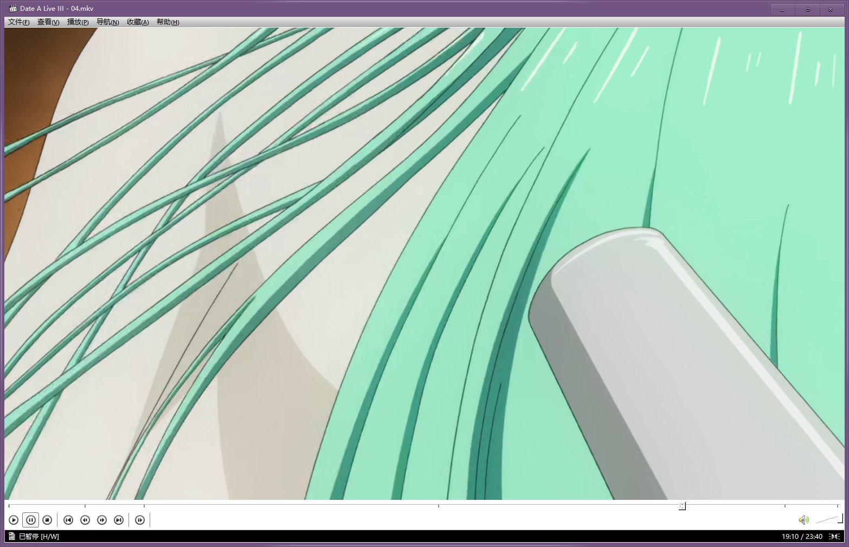Open the 文件(F) menu
This screenshot has width=849, height=547.
[x=19, y=22]
